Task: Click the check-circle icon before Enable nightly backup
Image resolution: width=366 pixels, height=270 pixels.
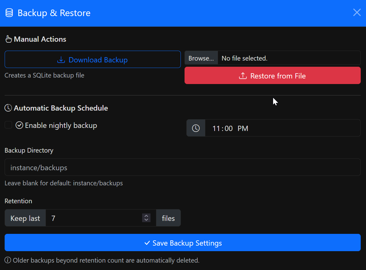Action: (19, 125)
